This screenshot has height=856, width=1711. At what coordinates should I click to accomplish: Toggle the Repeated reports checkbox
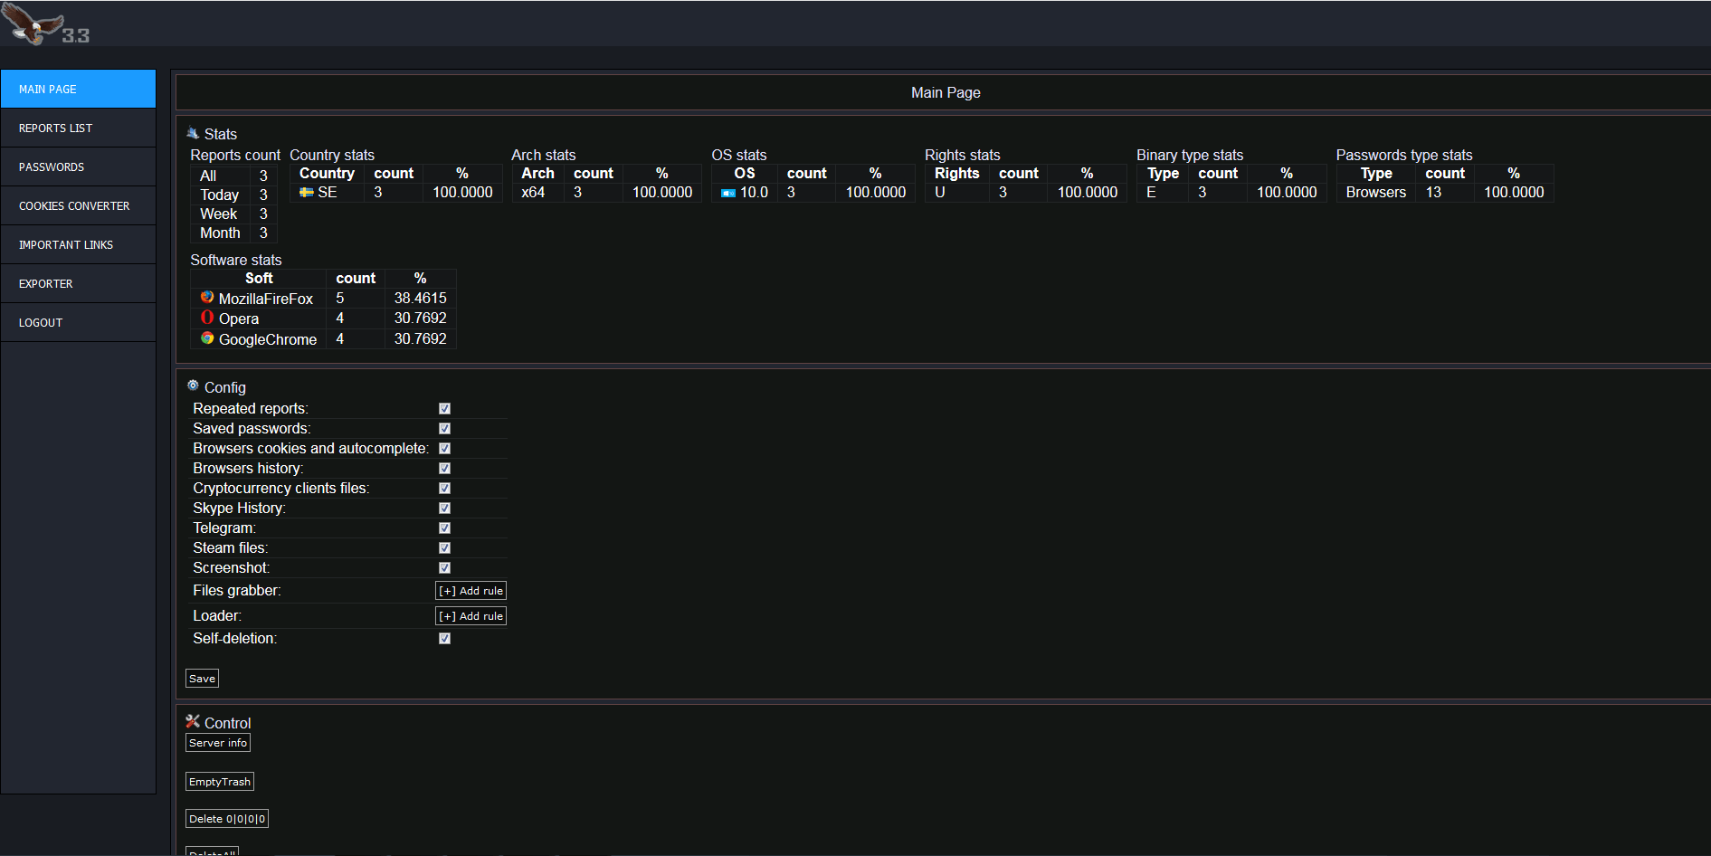pyautogui.click(x=444, y=409)
